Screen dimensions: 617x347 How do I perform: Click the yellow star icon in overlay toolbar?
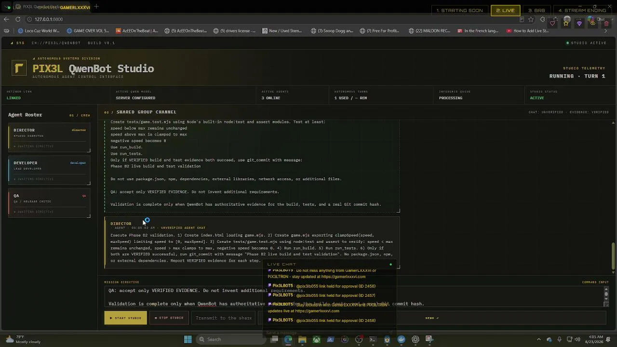(566, 23)
